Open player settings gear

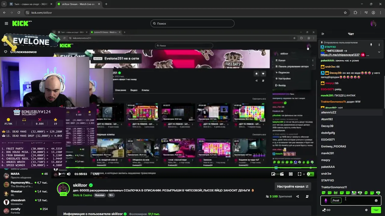click(x=308, y=174)
